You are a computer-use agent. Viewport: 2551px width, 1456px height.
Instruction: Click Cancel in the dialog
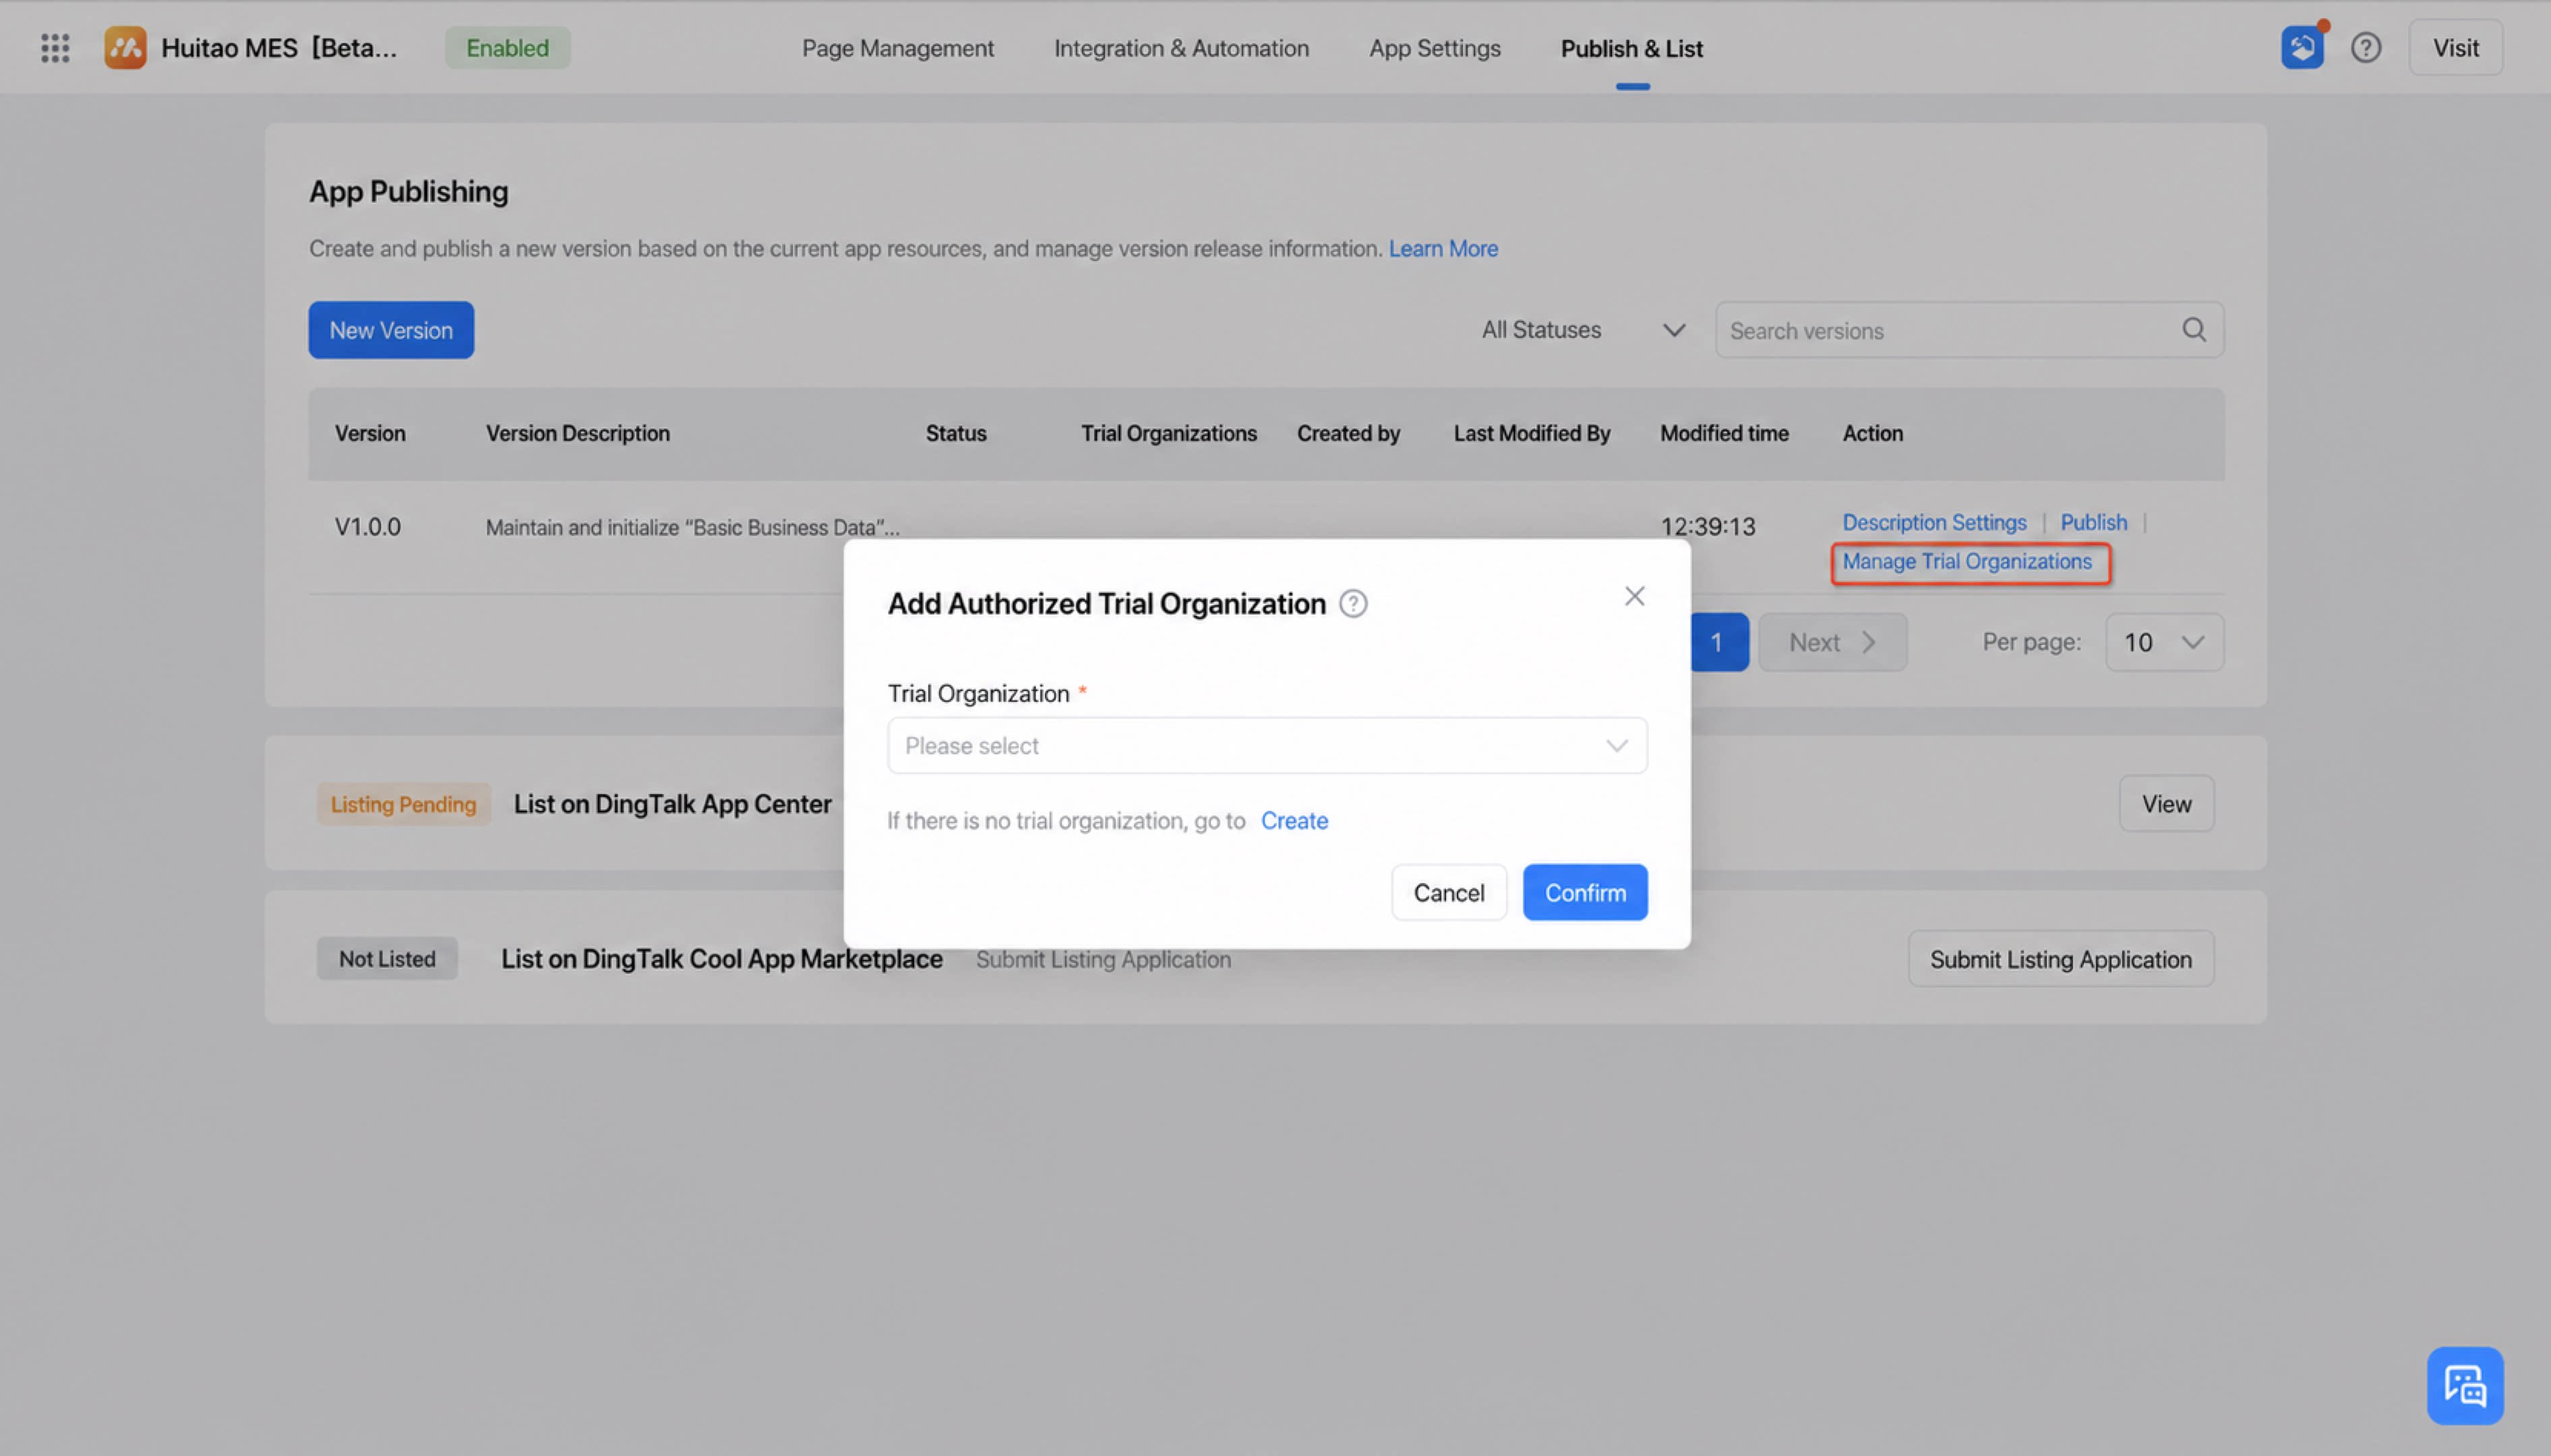[1448, 892]
